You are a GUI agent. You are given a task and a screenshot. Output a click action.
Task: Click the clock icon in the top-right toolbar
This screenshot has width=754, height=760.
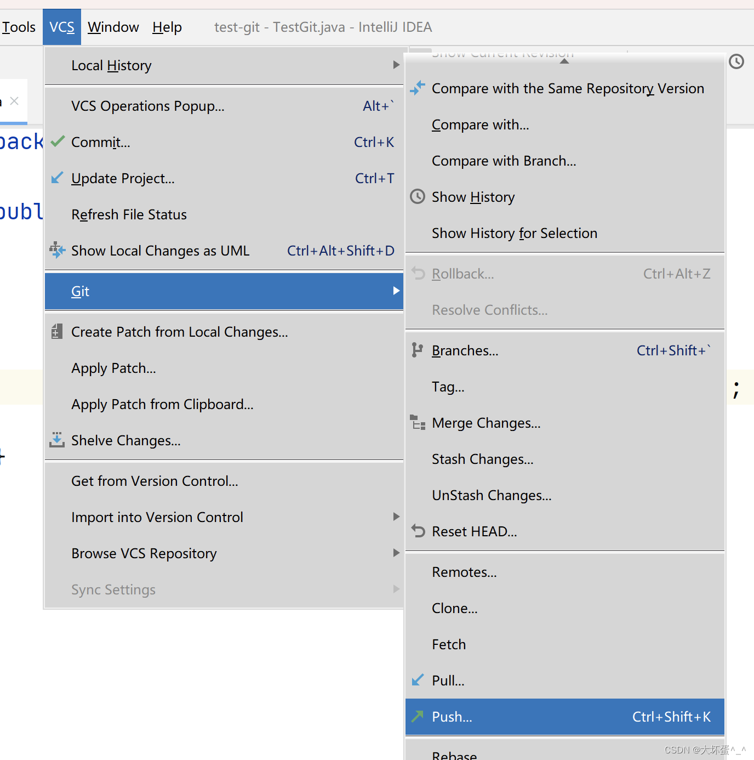tap(736, 61)
